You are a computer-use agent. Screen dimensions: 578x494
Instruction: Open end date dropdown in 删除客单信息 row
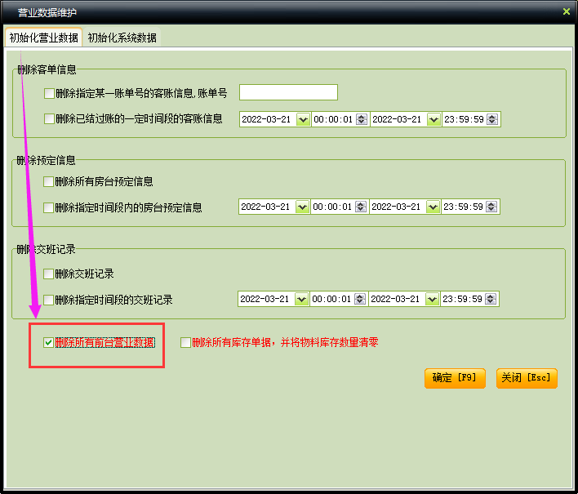point(433,119)
